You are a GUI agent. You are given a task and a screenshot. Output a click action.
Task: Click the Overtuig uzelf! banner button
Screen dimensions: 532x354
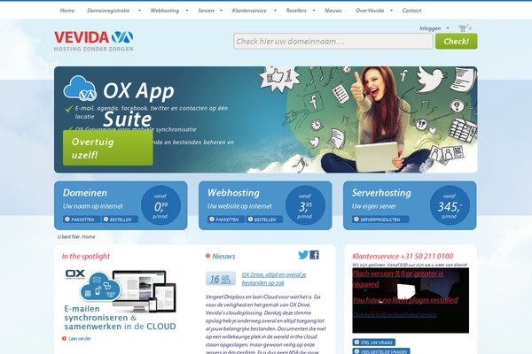coord(108,148)
